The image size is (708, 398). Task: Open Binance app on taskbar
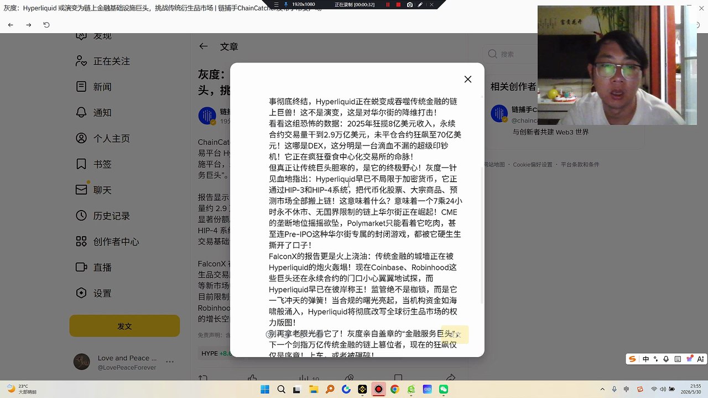(362, 389)
